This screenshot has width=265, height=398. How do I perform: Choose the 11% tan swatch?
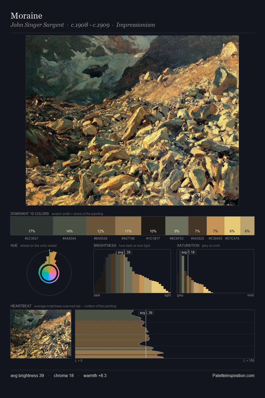(x=128, y=226)
